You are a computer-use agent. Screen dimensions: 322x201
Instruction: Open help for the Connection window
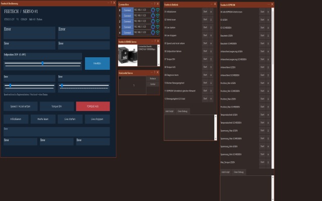coord(155,4)
